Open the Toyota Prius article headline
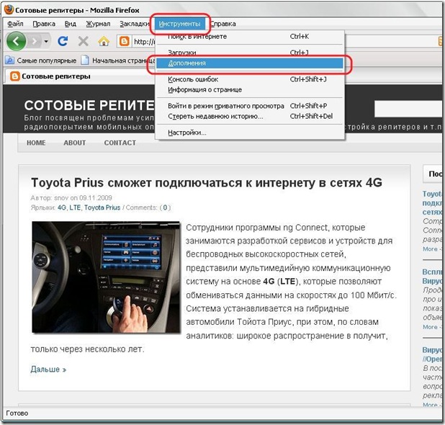445x425 pixels. click(207, 182)
